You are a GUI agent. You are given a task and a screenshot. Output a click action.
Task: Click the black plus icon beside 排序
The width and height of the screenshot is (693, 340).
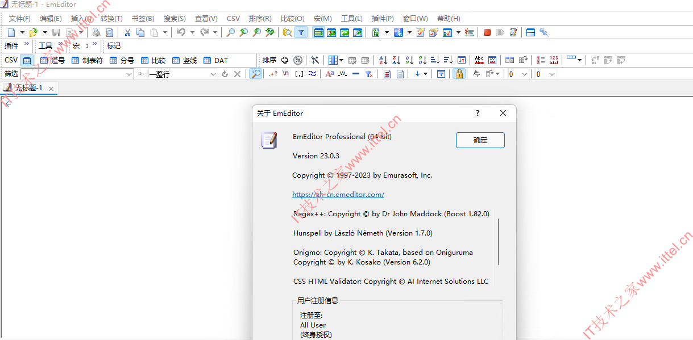click(x=285, y=60)
